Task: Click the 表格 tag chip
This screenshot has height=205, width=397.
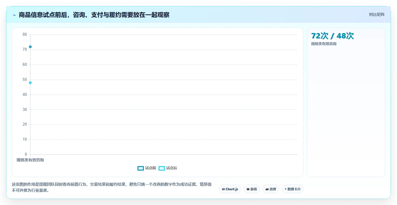Action: [252, 189]
